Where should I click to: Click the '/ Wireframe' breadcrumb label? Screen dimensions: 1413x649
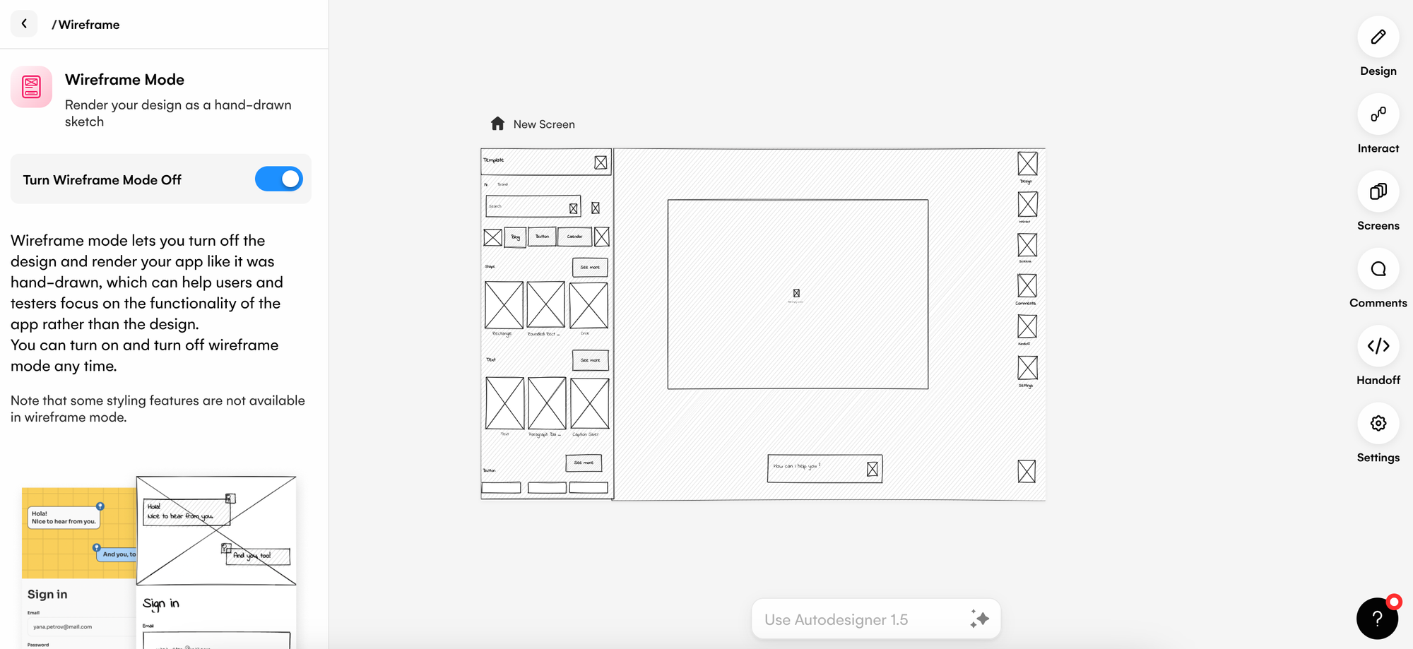pyautogui.click(x=85, y=25)
